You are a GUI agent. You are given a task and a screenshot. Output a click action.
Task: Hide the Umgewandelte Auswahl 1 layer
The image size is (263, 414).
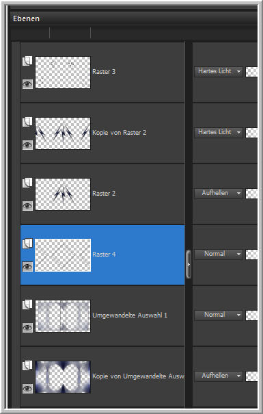point(27,328)
